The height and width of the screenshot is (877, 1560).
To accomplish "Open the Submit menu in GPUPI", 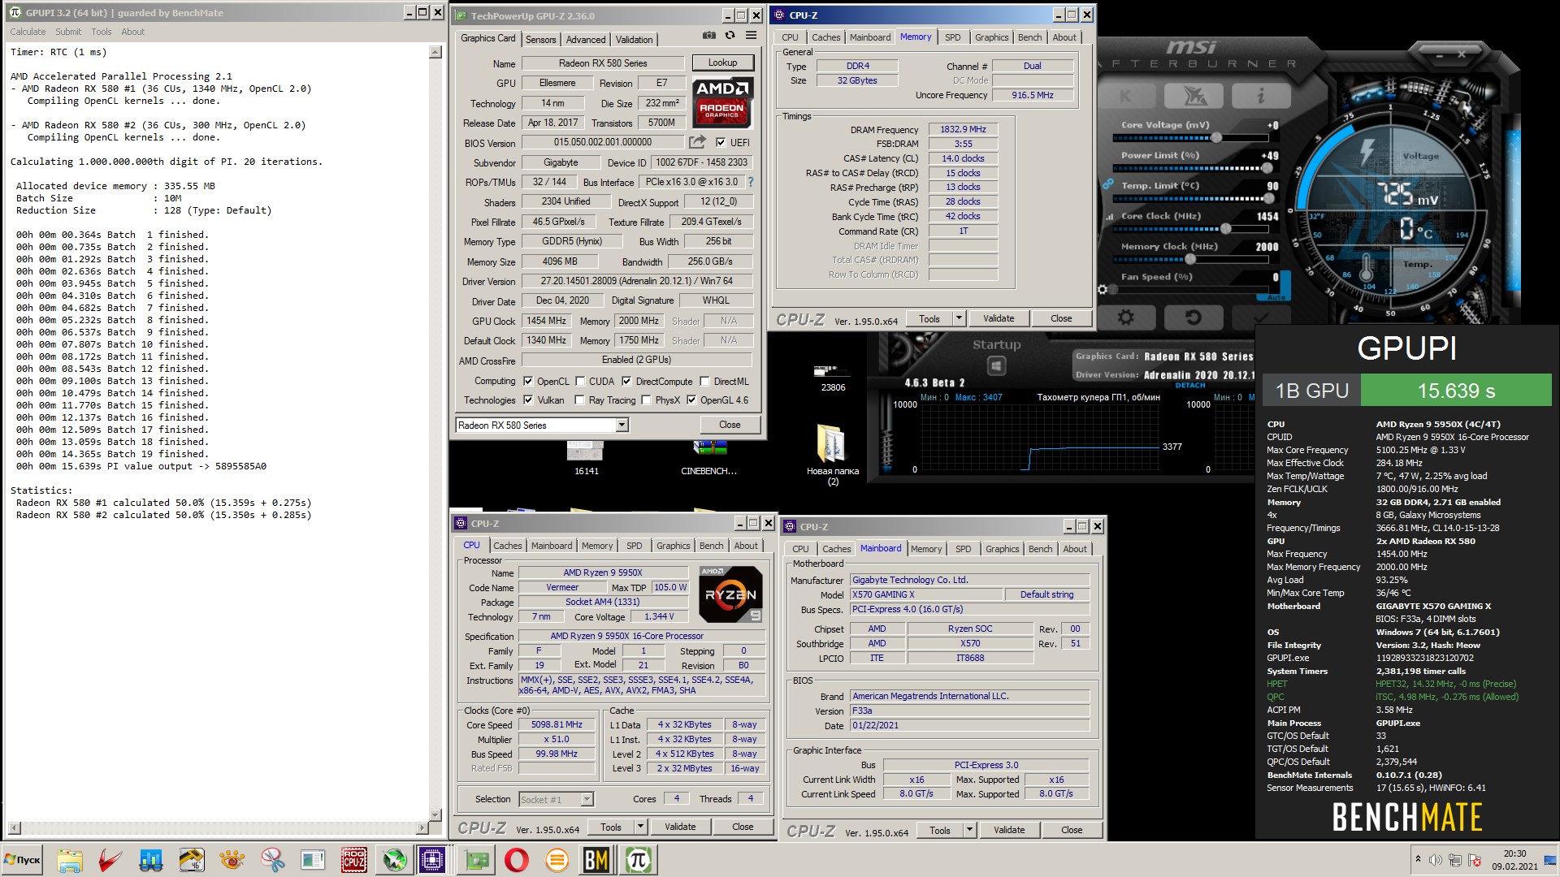I will [68, 32].
